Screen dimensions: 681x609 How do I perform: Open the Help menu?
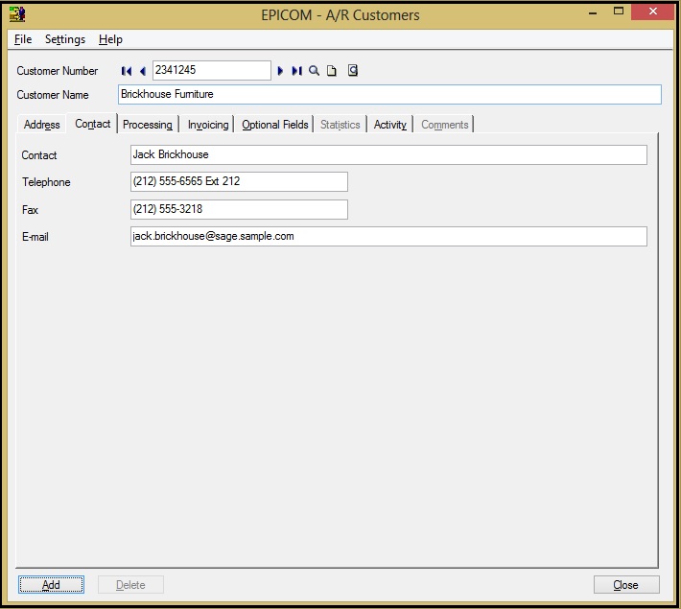point(110,39)
